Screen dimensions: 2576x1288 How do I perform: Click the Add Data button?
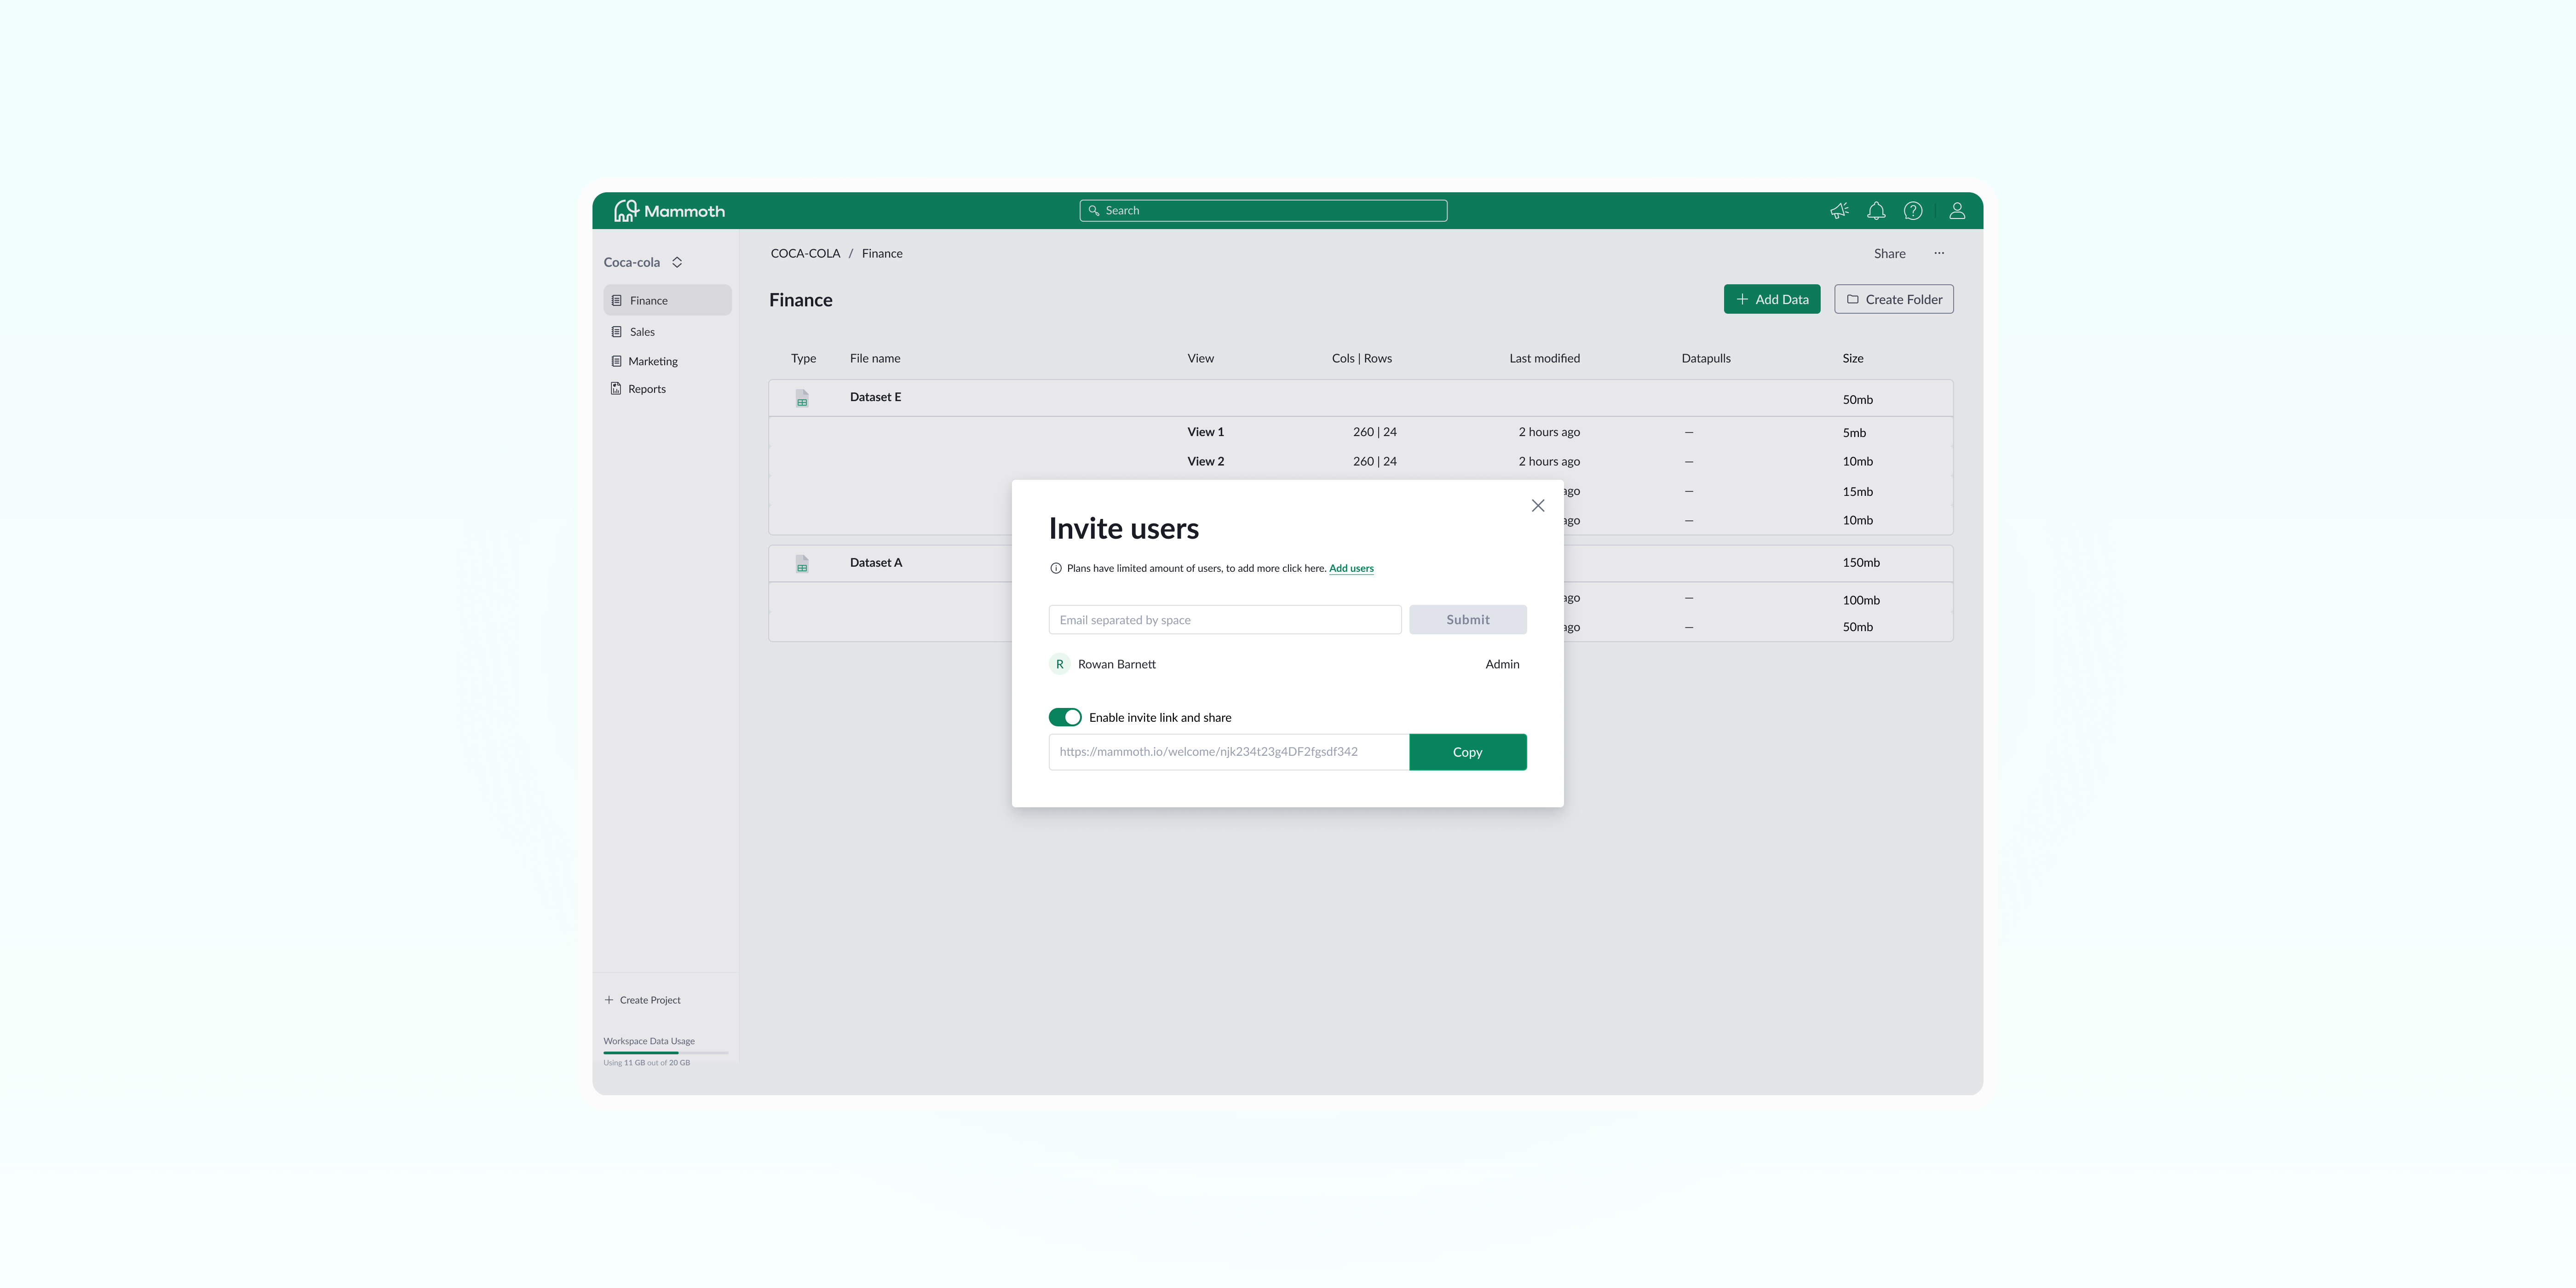[1772, 299]
